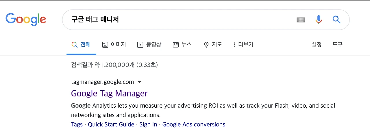Open the Google Ads conversions sitelink
Viewport: 370px width, 137px height.
[194, 124]
